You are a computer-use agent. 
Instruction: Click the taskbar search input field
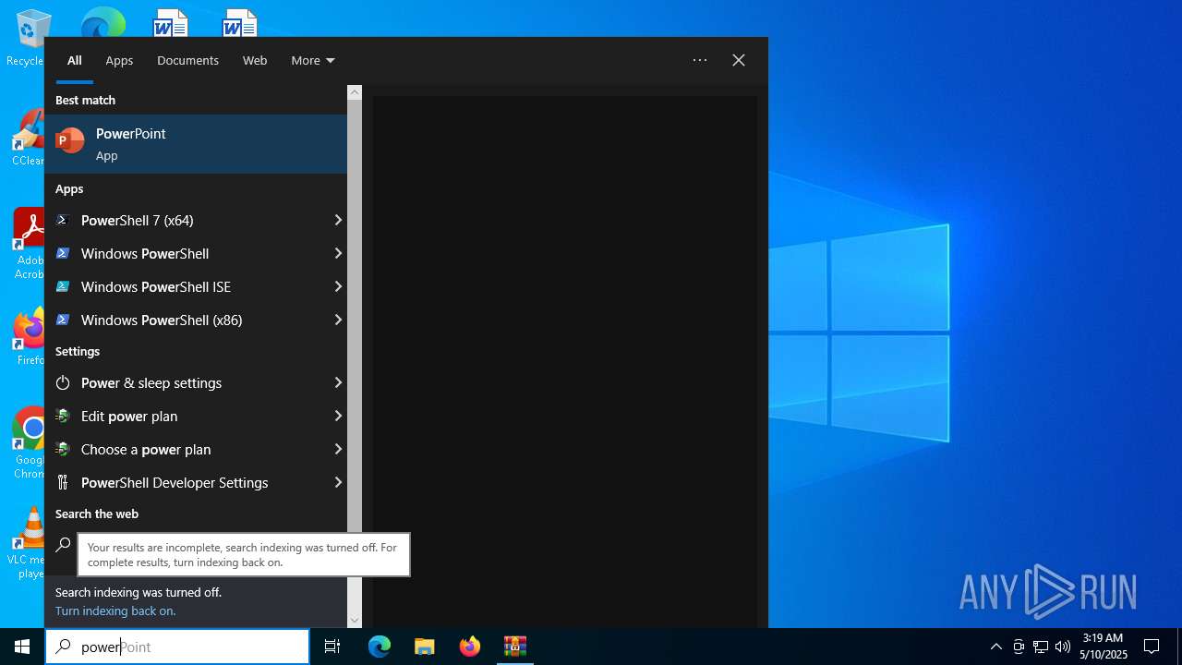177,647
